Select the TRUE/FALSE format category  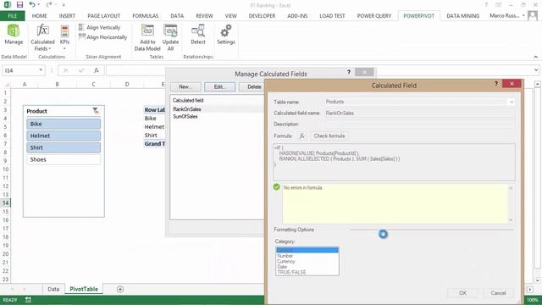[x=291, y=272]
